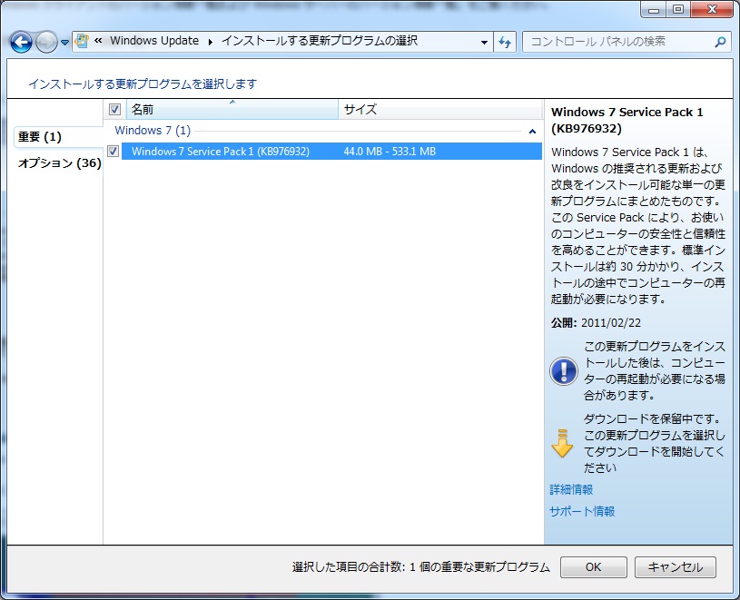
Task: Close the Windows Update window
Action: (712, 9)
